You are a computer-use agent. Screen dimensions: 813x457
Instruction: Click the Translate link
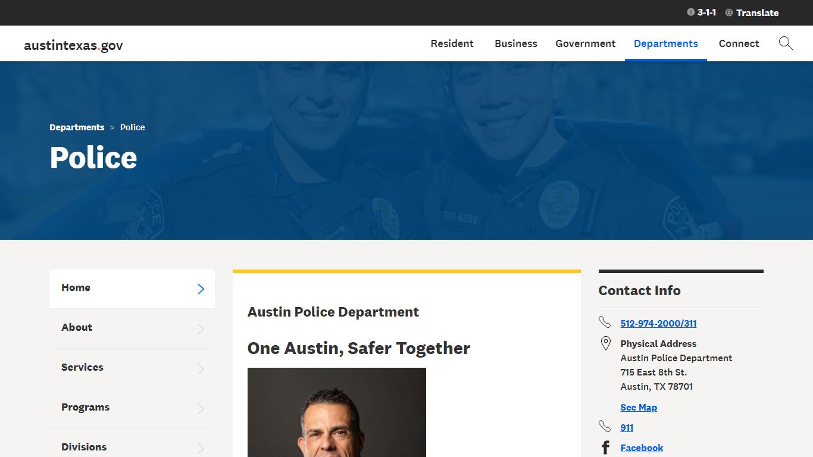pyautogui.click(x=757, y=12)
